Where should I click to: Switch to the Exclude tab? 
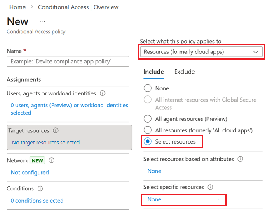184,72
